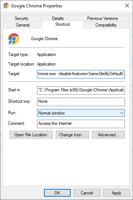The height and width of the screenshot is (200, 133).
Task: Go to the General tab
Action: coord(23,25)
